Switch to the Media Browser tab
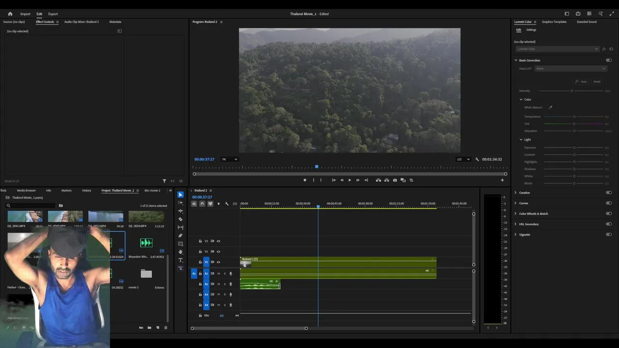 click(x=26, y=190)
